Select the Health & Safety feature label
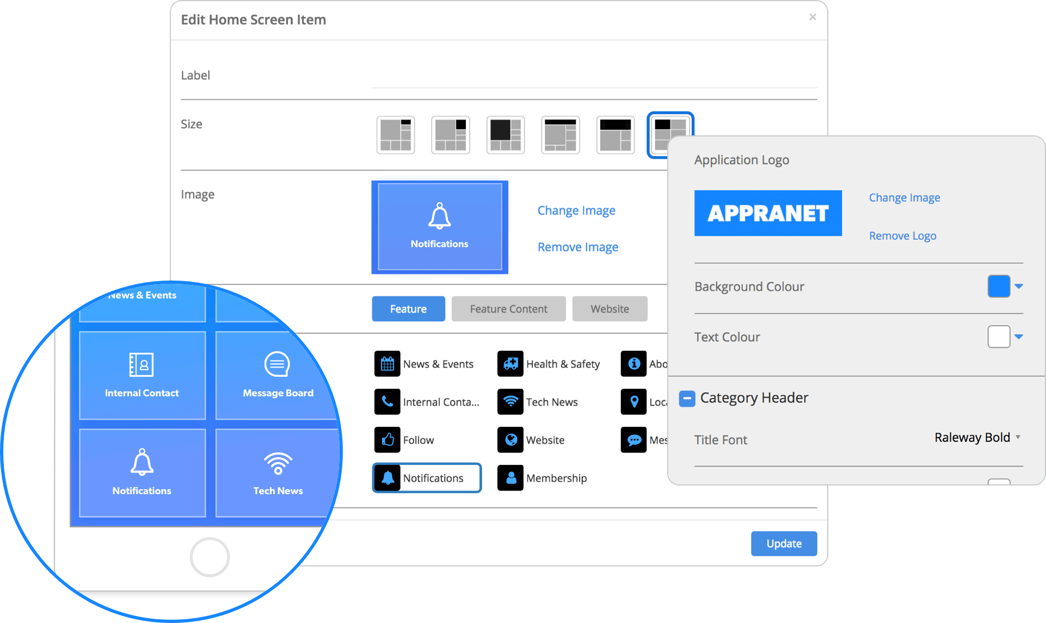 563,364
